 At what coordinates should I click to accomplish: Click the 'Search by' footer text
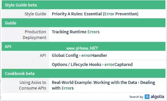tap(136, 97)
